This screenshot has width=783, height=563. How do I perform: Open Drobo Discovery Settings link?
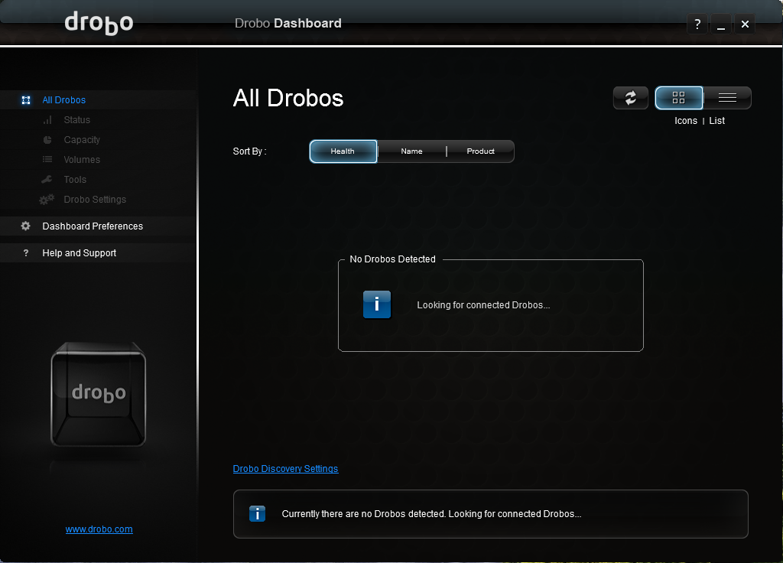[285, 469]
